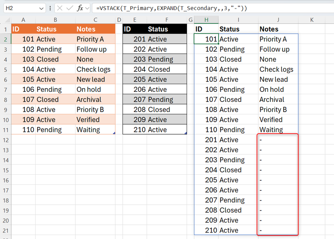Click the formula bar three-dot handle

pyautogui.click(x=50, y=8)
